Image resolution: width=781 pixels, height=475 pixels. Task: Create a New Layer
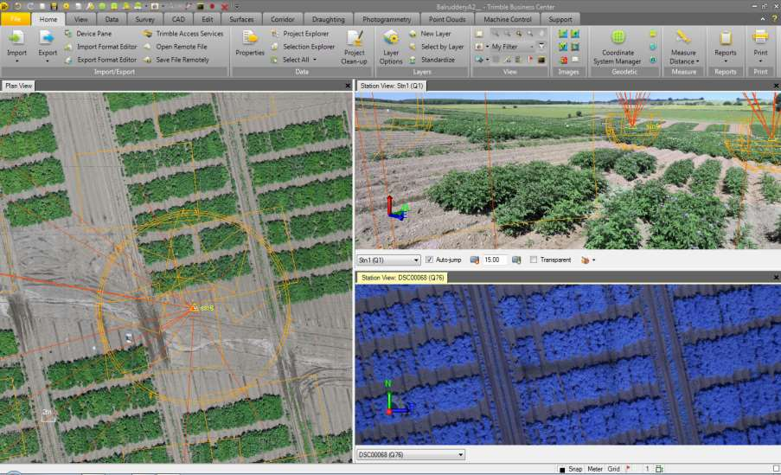point(430,34)
